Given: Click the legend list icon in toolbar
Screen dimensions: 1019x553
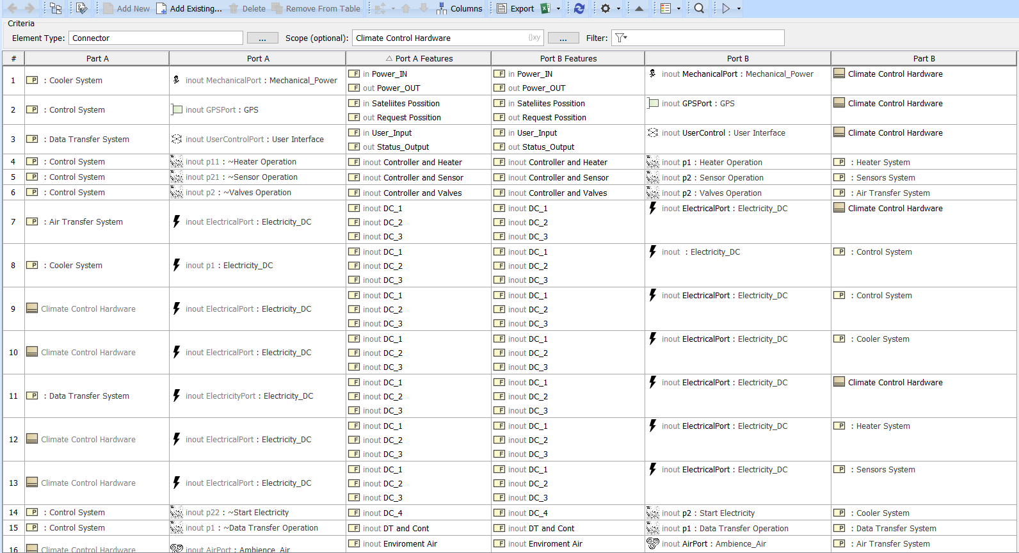Looking at the screenshot, I should (x=666, y=8).
